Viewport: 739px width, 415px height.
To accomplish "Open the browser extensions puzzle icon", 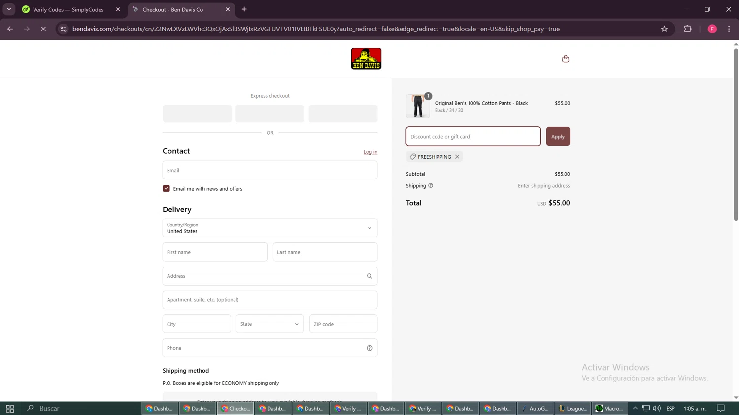I will 688,29.
